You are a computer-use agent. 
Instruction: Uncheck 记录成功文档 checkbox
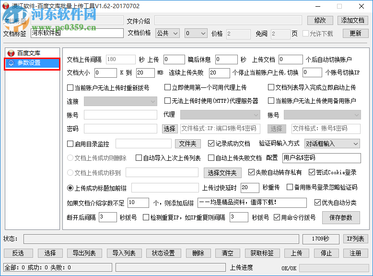pos(211,144)
